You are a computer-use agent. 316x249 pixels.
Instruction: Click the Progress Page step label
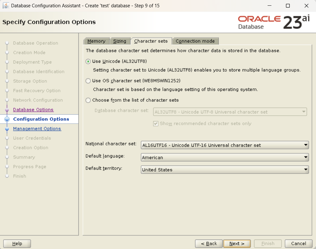tap(30, 167)
